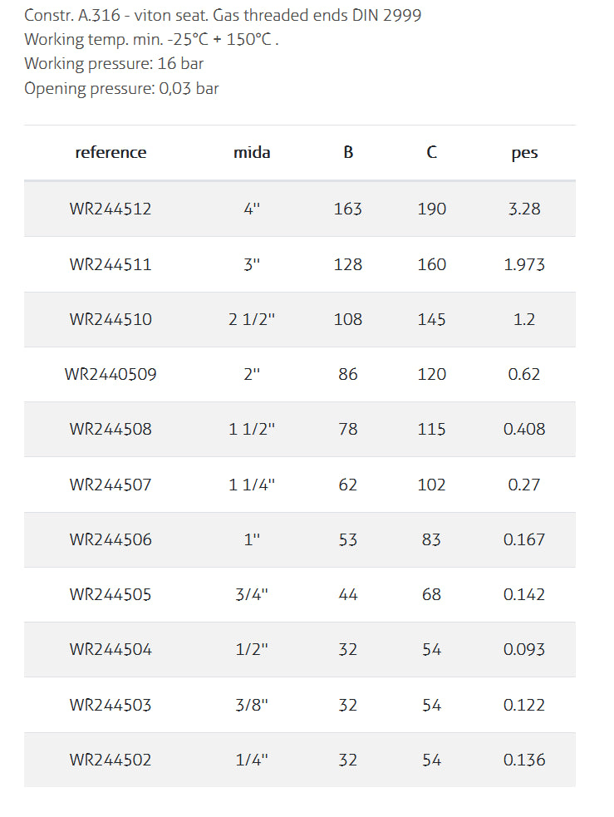Select reference WR244506
The width and height of the screenshot is (614, 817).
(111, 539)
